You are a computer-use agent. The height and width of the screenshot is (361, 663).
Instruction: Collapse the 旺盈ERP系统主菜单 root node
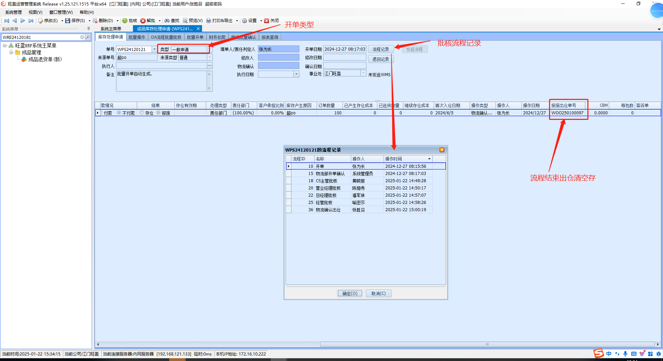click(x=4, y=45)
